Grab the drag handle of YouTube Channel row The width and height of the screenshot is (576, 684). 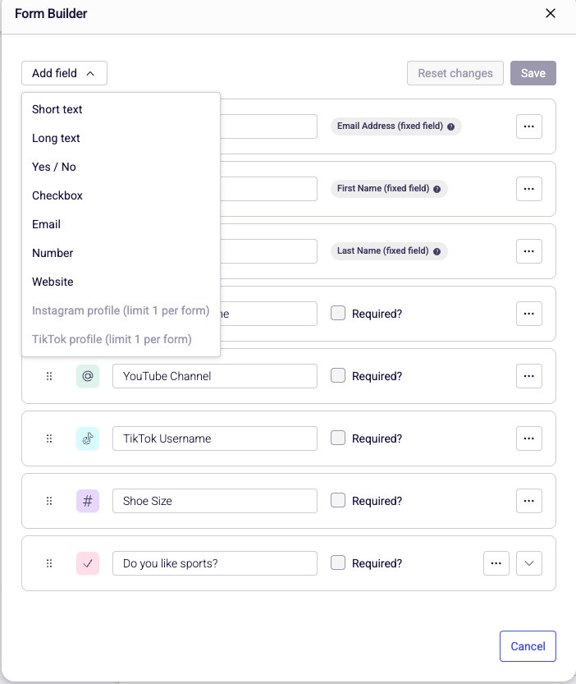click(x=49, y=376)
